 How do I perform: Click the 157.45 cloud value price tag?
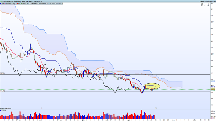pyautogui.click(x=213, y=81)
